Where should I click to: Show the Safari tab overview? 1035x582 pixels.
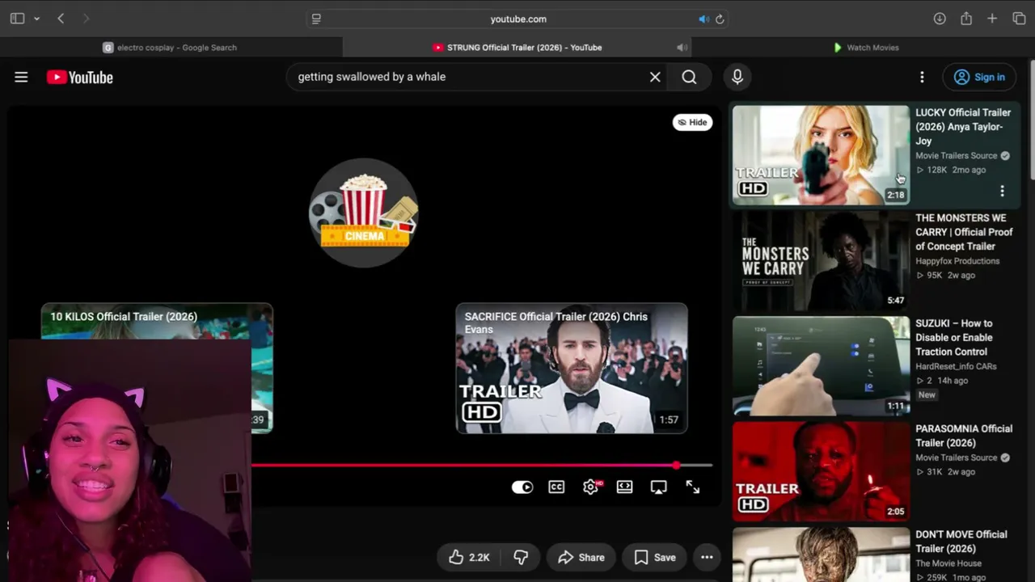pos(1019,19)
